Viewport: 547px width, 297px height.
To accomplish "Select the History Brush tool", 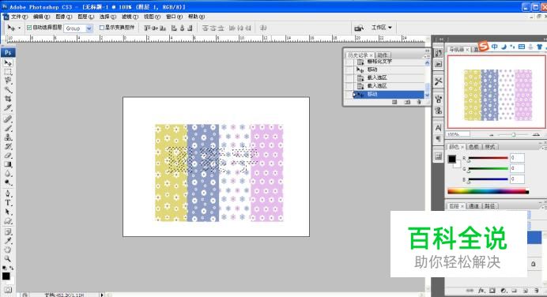I will click(8, 146).
